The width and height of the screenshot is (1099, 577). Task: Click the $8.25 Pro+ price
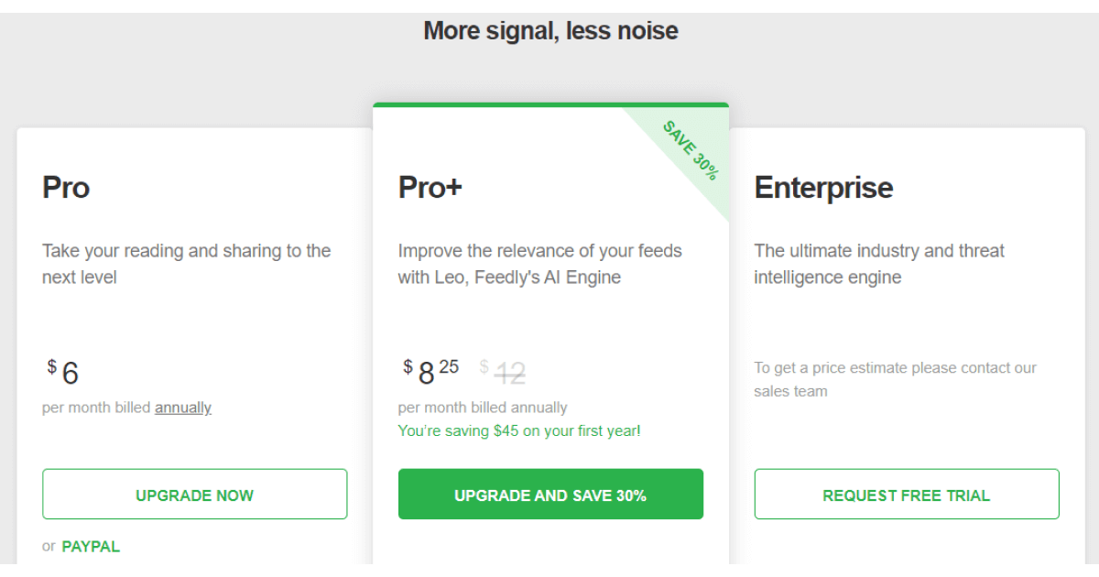[430, 371]
